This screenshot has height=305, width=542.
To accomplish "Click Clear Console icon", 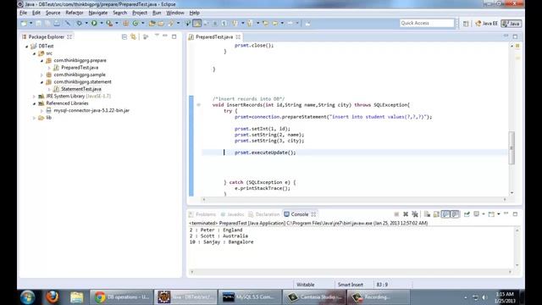I will (427, 214).
